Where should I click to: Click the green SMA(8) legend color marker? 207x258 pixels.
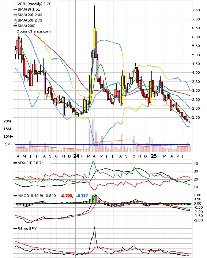[15, 10]
